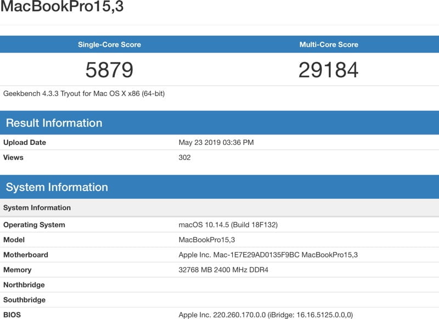Viewport: 439px width, 319px height.
Task: Click the Operating System row label
Action: [x=35, y=225]
